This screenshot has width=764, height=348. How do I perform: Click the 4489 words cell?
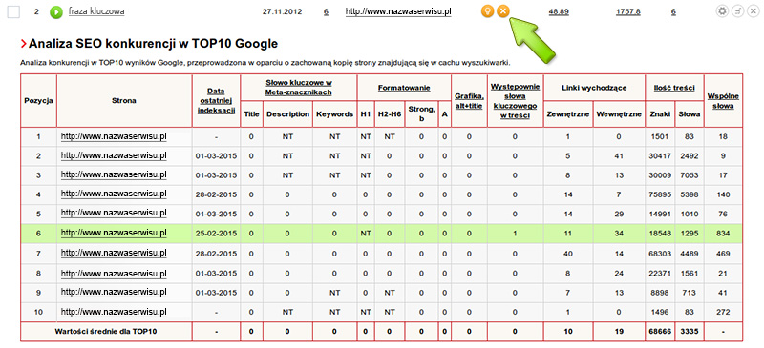(x=689, y=254)
